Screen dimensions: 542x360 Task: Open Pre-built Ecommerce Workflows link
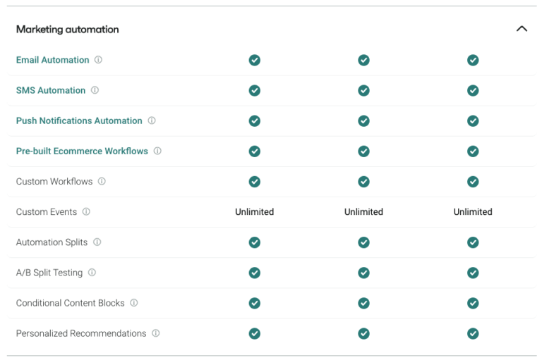(82, 151)
